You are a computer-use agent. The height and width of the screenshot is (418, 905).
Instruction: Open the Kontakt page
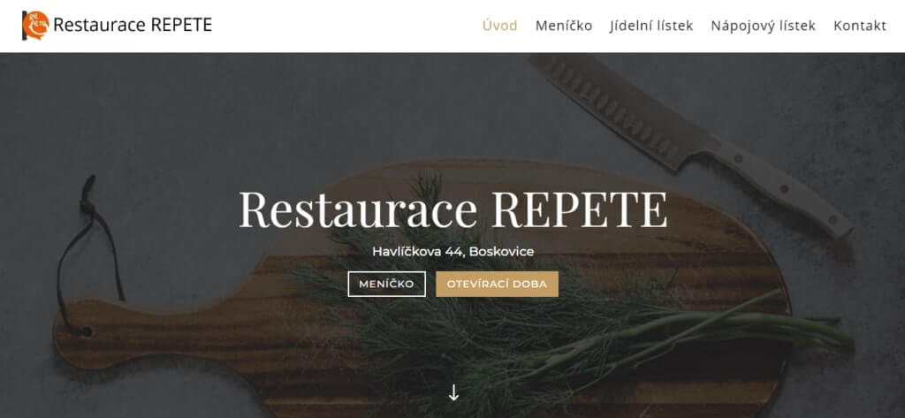coord(860,26)
